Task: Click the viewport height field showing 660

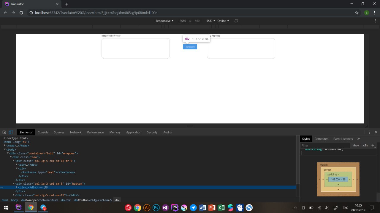Action: [197, 21]
